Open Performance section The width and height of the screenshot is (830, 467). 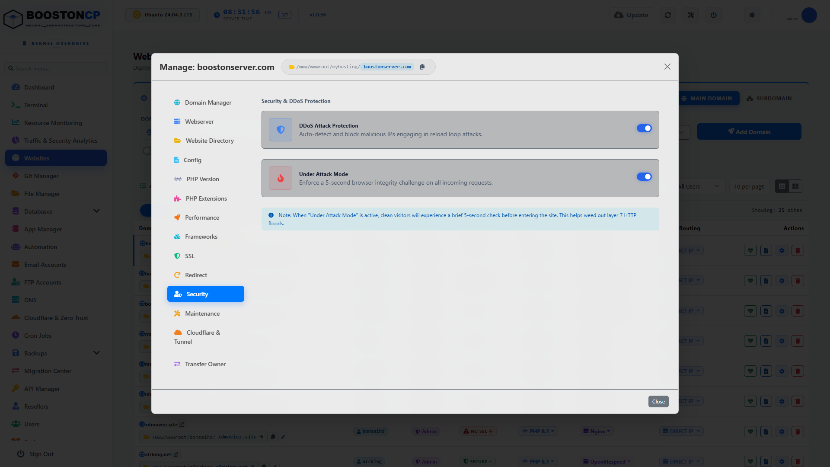(x=206, y=218)
